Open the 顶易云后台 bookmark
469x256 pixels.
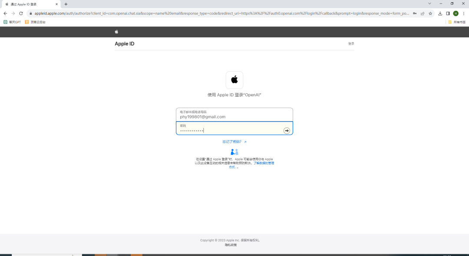35,22
